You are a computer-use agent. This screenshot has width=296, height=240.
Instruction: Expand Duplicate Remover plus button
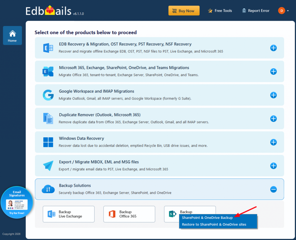coord(273,119)
